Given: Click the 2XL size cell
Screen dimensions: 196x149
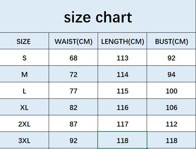Looking at the screenshot, I should (x=24, y=124).
